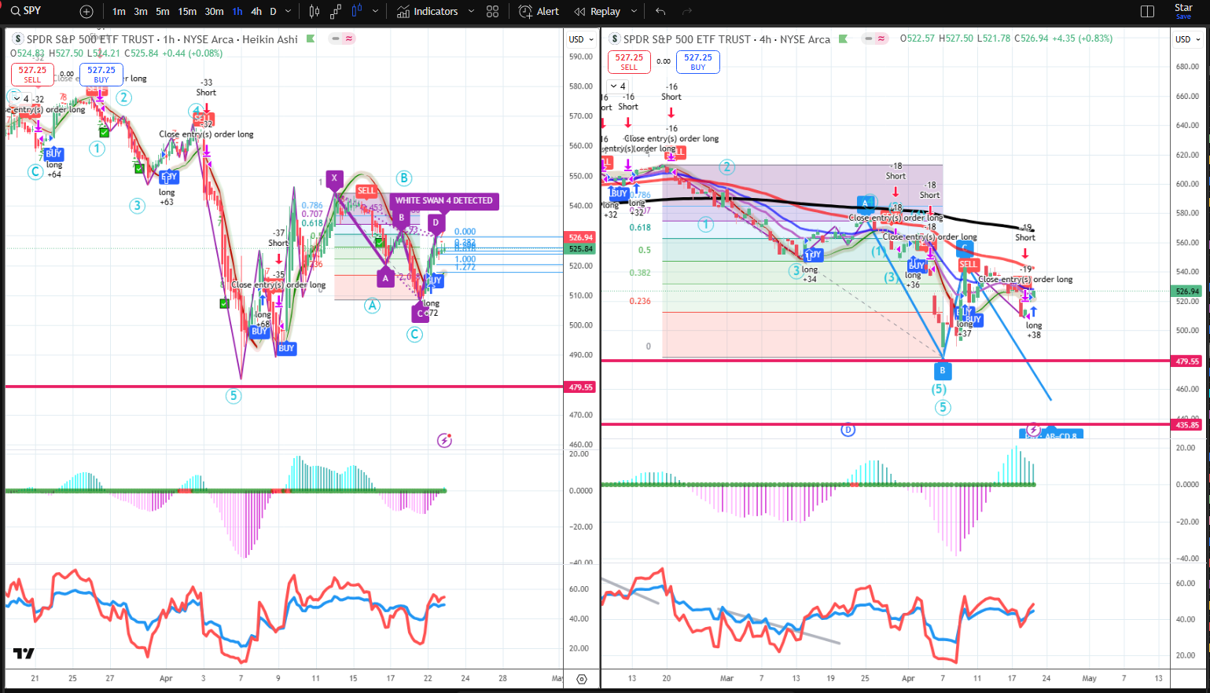1210x693 pixels.
Task: Toggle the grey dash data pill, left chart
Action: pyautogui.click(x=336, y=38)
